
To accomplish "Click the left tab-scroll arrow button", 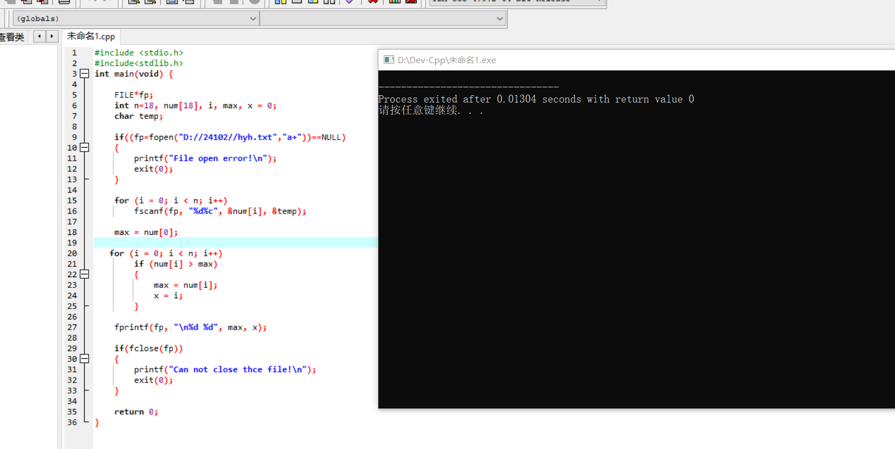I will tap(39, 36).
